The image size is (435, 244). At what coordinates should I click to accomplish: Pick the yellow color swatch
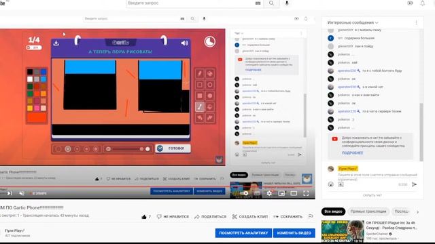30,108
